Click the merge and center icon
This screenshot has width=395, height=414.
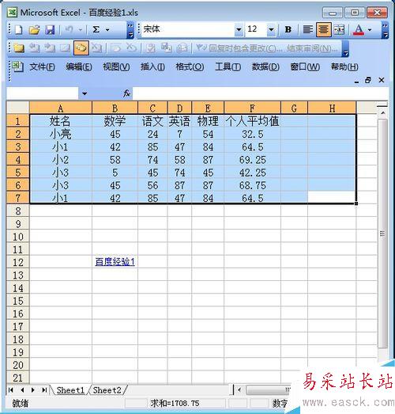click(339, 29)
